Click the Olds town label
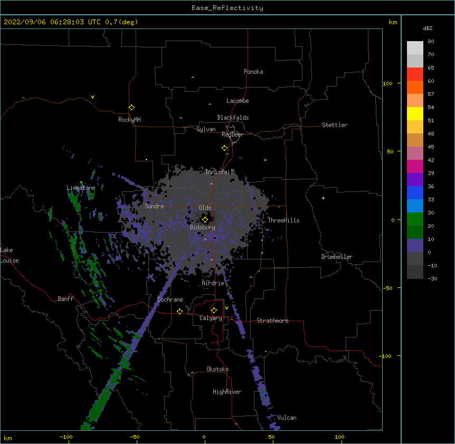This screenshot has height=444, width=455. tap(205, 208)
